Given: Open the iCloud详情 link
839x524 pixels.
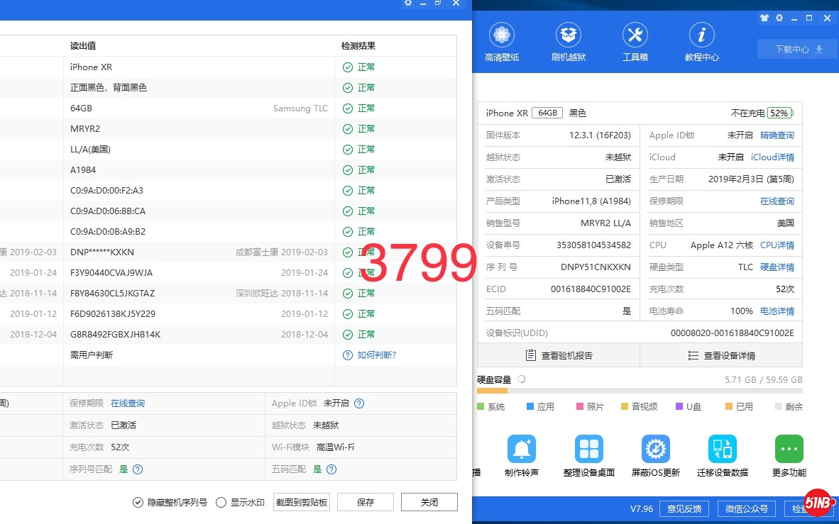Looking at the screenshot, I should pos(772,157).
